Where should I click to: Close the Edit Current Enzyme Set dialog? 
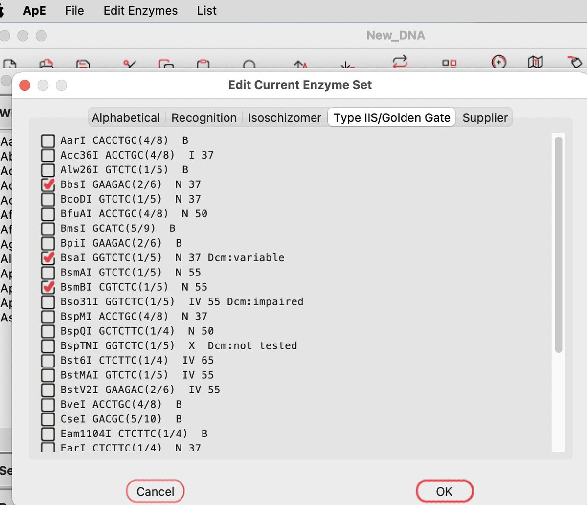pos(24,86)
